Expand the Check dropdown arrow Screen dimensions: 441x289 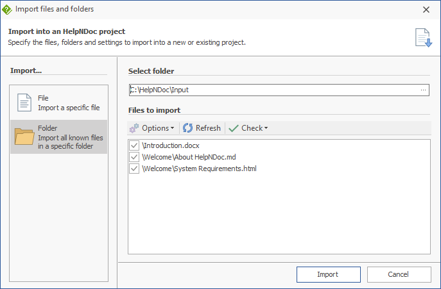point(266,128)
